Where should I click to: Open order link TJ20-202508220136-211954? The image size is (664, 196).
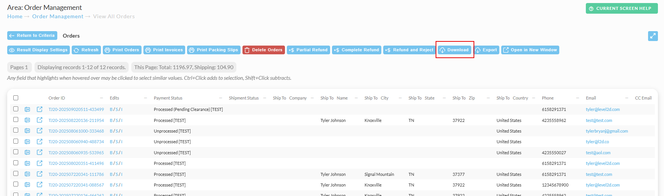tap(76, 120)
